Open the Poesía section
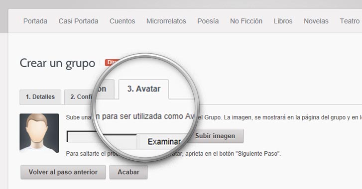This screenshot has height=189, width=362. pos(208,21)
